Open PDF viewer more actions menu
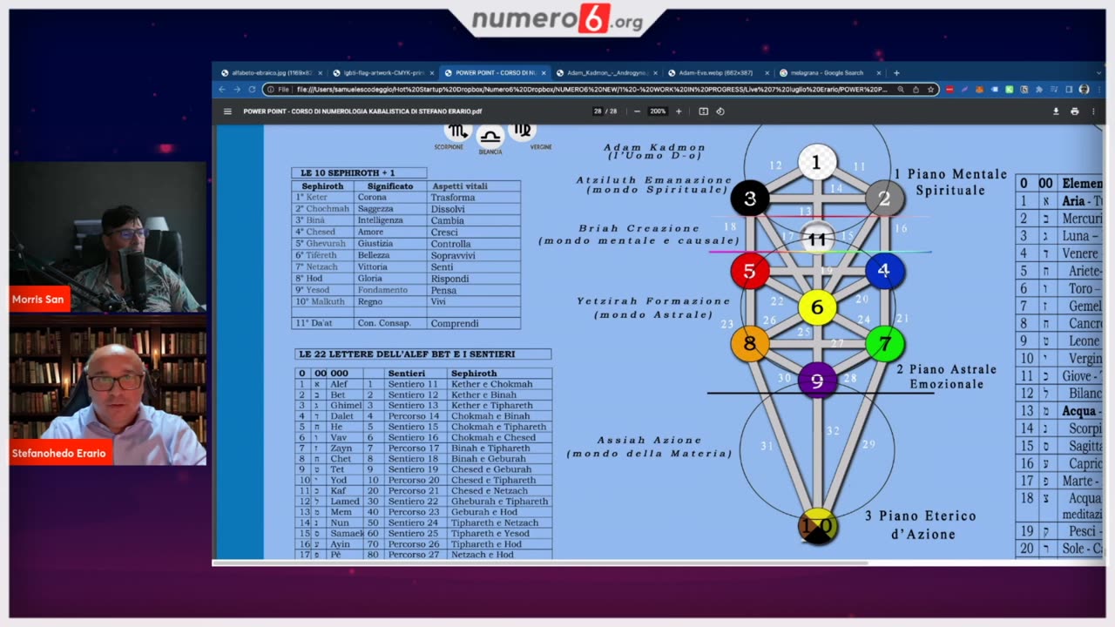1115x627 pixels. tap(1093, 111)
